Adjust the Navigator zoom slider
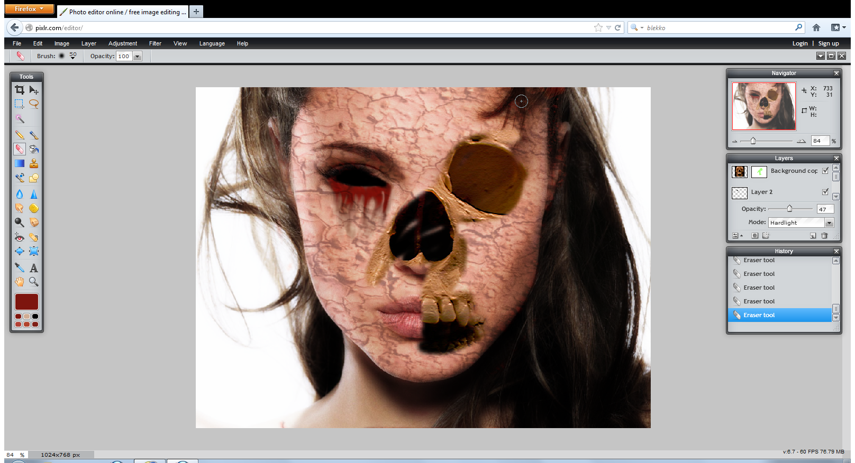 [x=753, y=141]
